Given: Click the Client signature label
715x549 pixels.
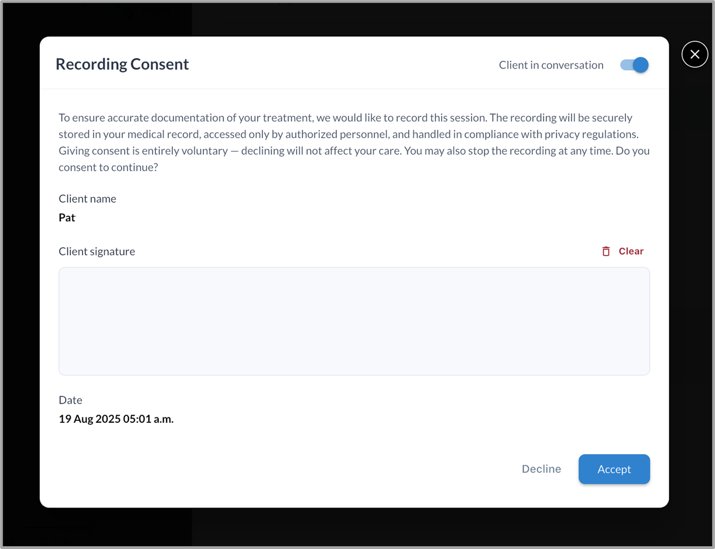Looking at the screenshot, I should point(97,252).
